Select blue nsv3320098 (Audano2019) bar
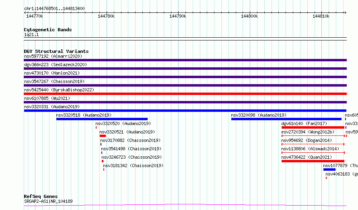The width and height of the screenshot is (358, 210). coord(286,119)
